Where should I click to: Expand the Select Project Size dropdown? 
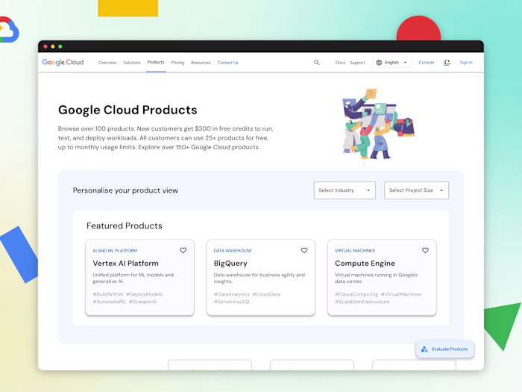coord(416,190)
